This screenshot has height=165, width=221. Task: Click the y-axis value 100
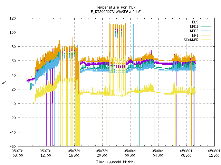(12, 32)
